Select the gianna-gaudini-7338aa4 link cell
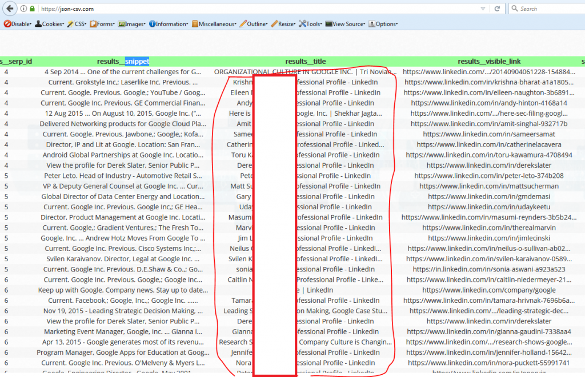The height and width of the screenshot is (377, 585). (x=489, y=333)
